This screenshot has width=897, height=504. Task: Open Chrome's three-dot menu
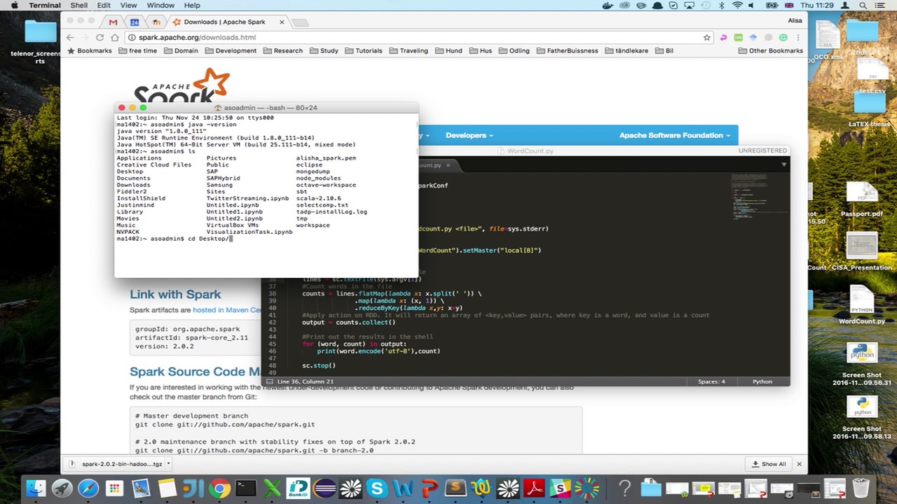[x=798, y=37]
